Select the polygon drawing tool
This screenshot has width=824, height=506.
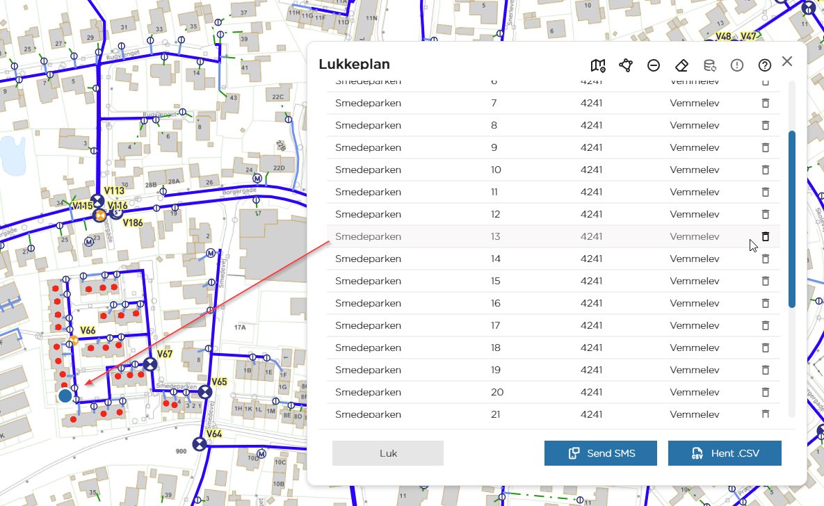pyautogui.click(x=625, y=65)
